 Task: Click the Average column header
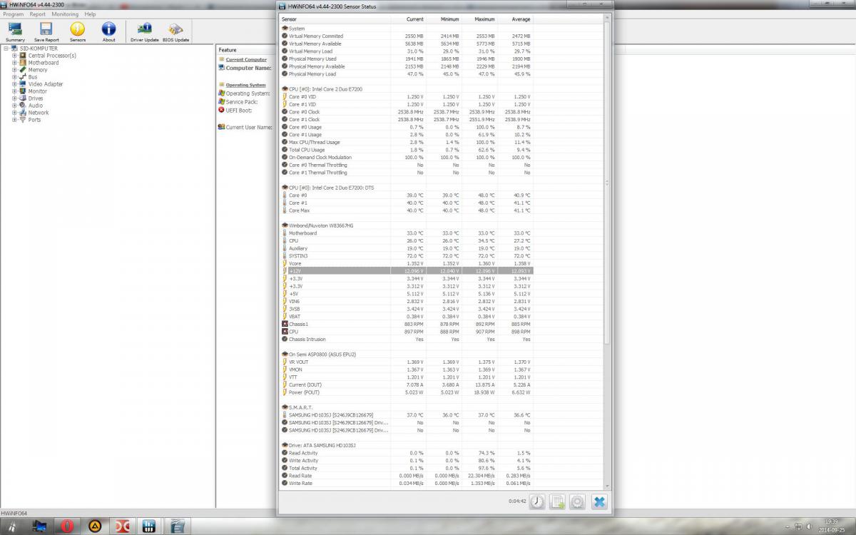(515, 19)
